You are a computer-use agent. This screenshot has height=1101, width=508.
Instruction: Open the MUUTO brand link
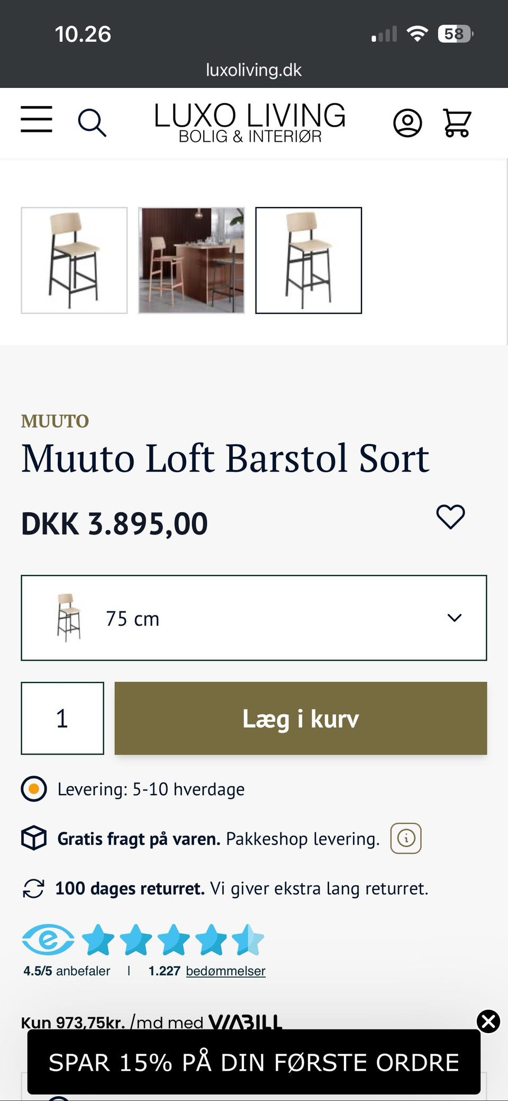pyautogui.click(x=55, y=421)
